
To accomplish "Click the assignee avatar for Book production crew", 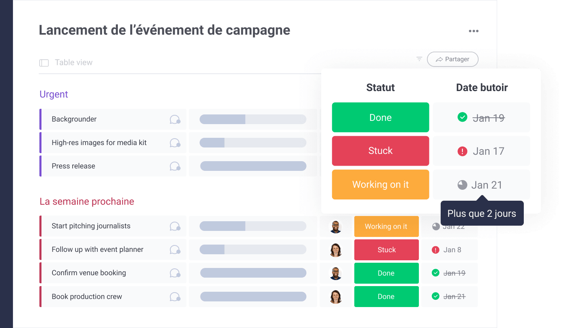I will (336, 297).
